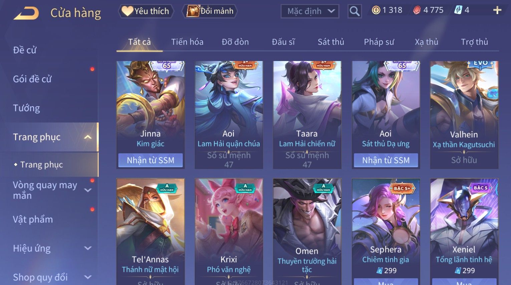Select the Valhein Xạ thần Kagutsuchi skin card
The width and height of the screenshot is (511, 285).
coord(464,114)
